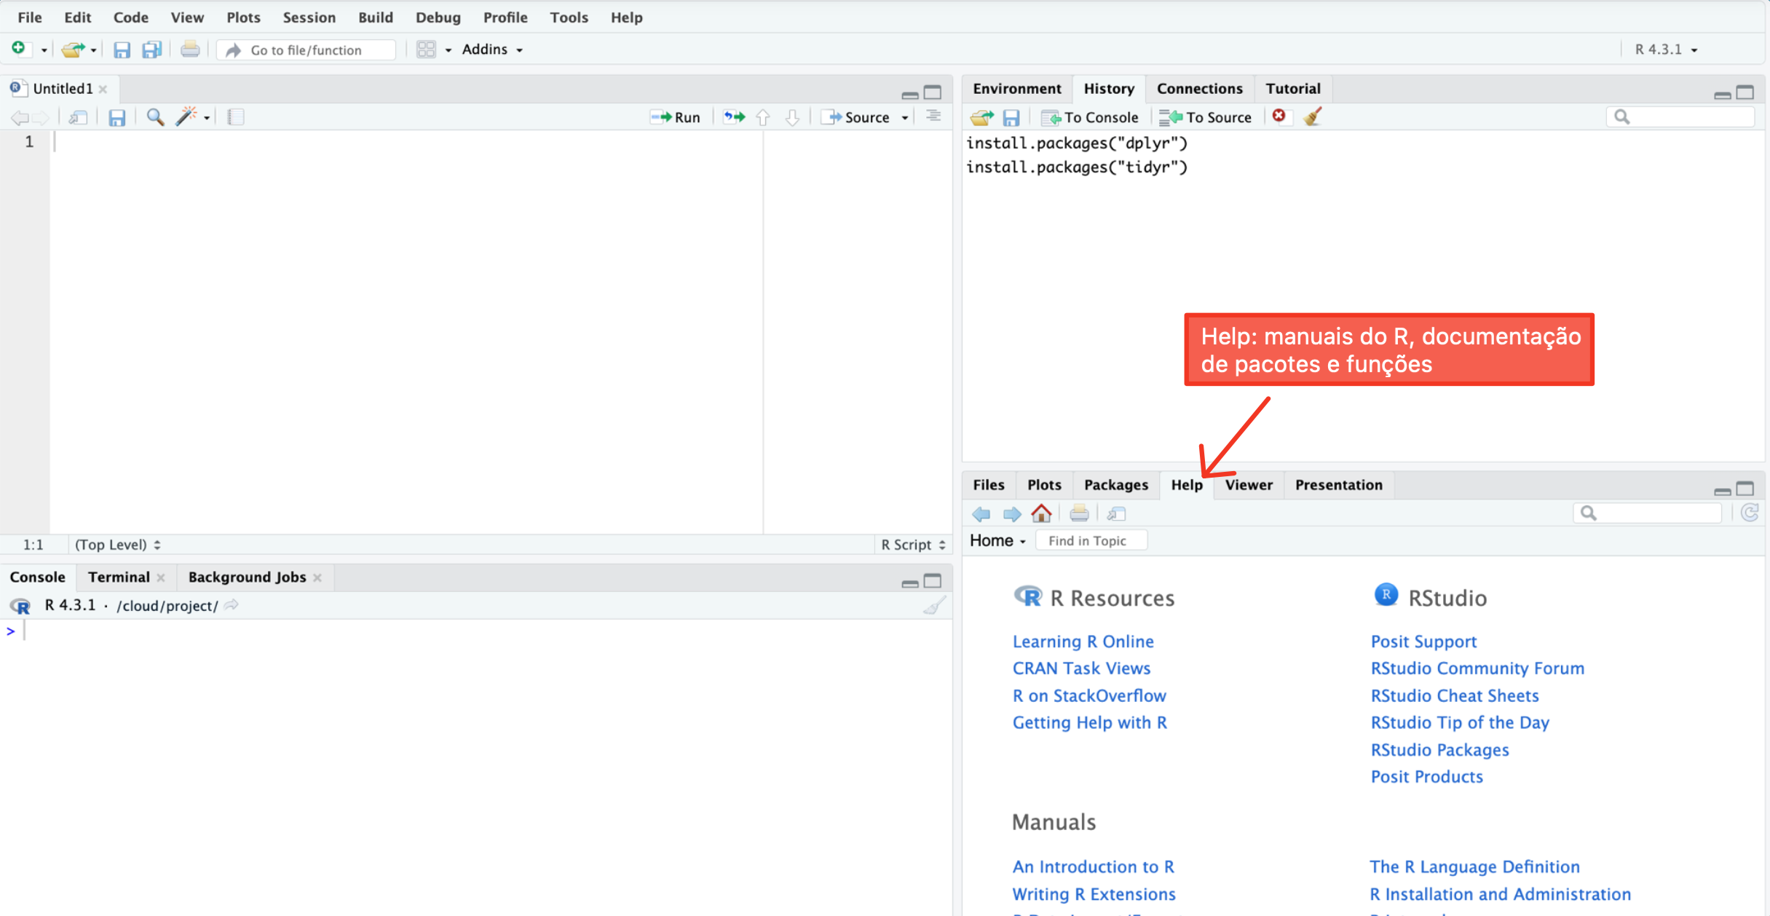Open the Home topic dropdown in Help
The height and width of the screenshot is (916, 1770).
[x=997, y=540]
